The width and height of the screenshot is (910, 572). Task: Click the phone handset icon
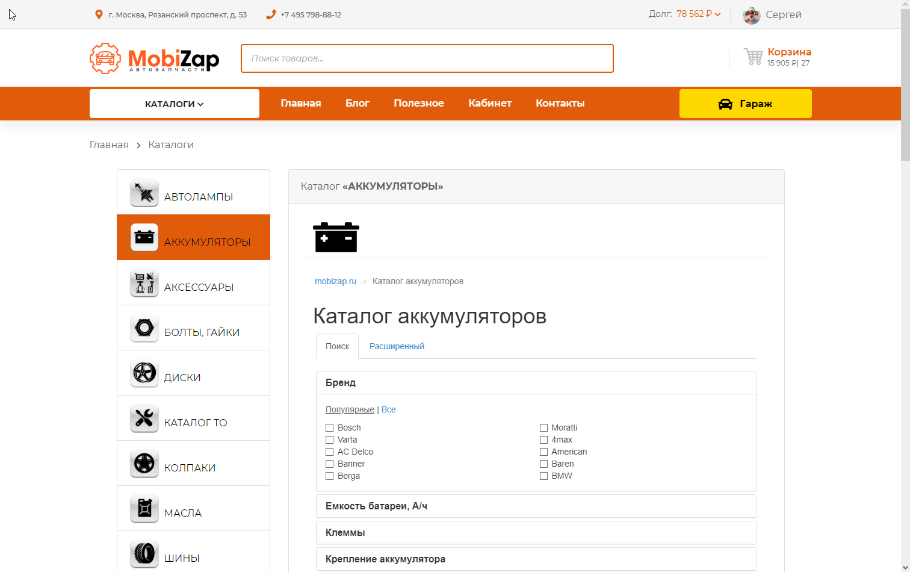pos(271,14)
